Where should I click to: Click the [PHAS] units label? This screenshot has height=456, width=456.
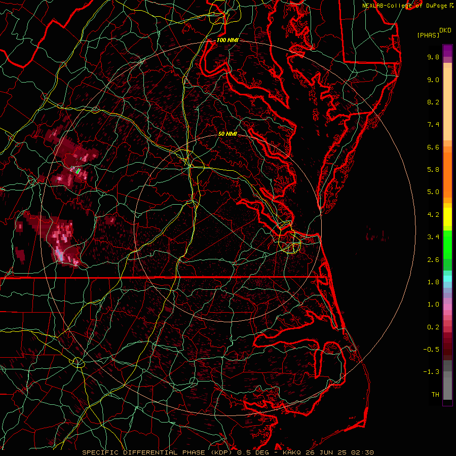pos(428,35)
